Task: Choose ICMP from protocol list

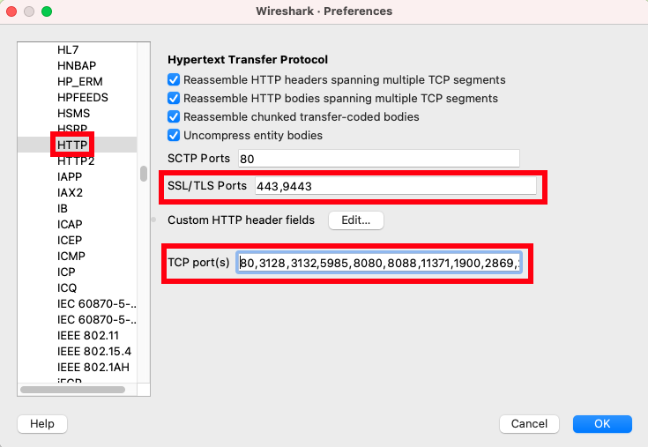Action: pyautogui.click(x=71, y=257)
